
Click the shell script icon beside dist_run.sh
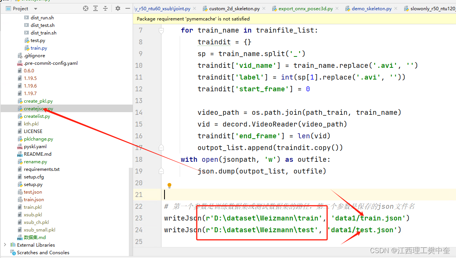tap(27, 18)
